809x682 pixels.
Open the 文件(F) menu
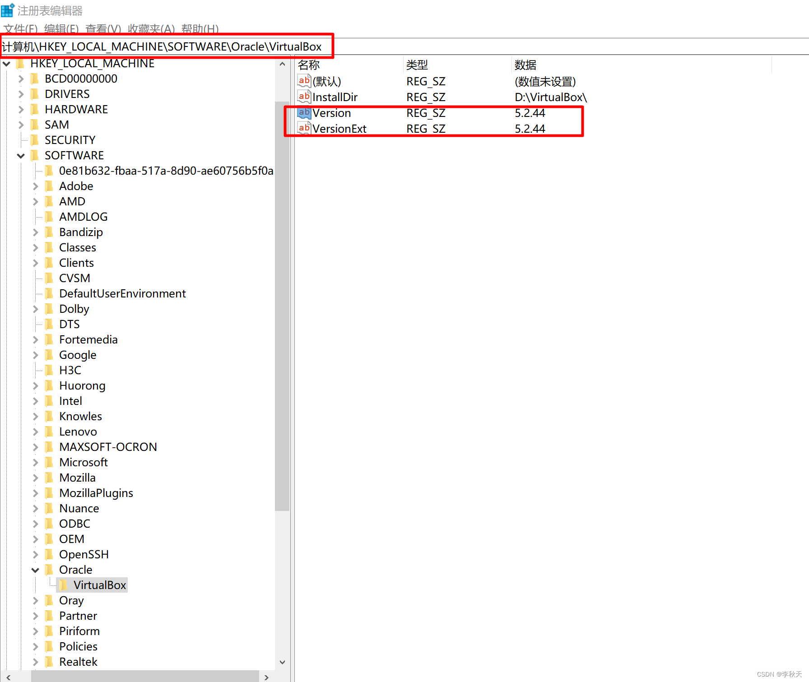point(20,29)
